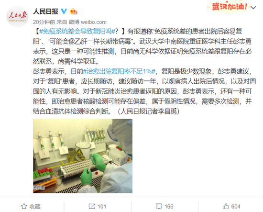
Task: Click the blue verified V badge
Action: (64, 11)
